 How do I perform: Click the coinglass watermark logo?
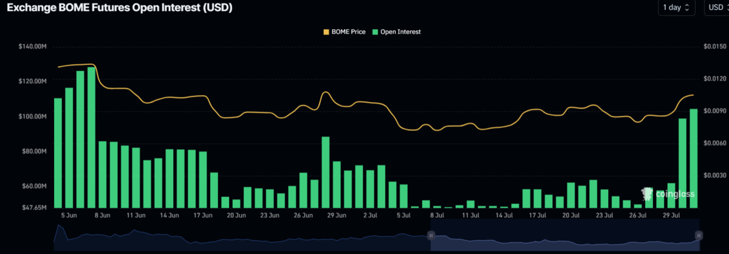667,194
